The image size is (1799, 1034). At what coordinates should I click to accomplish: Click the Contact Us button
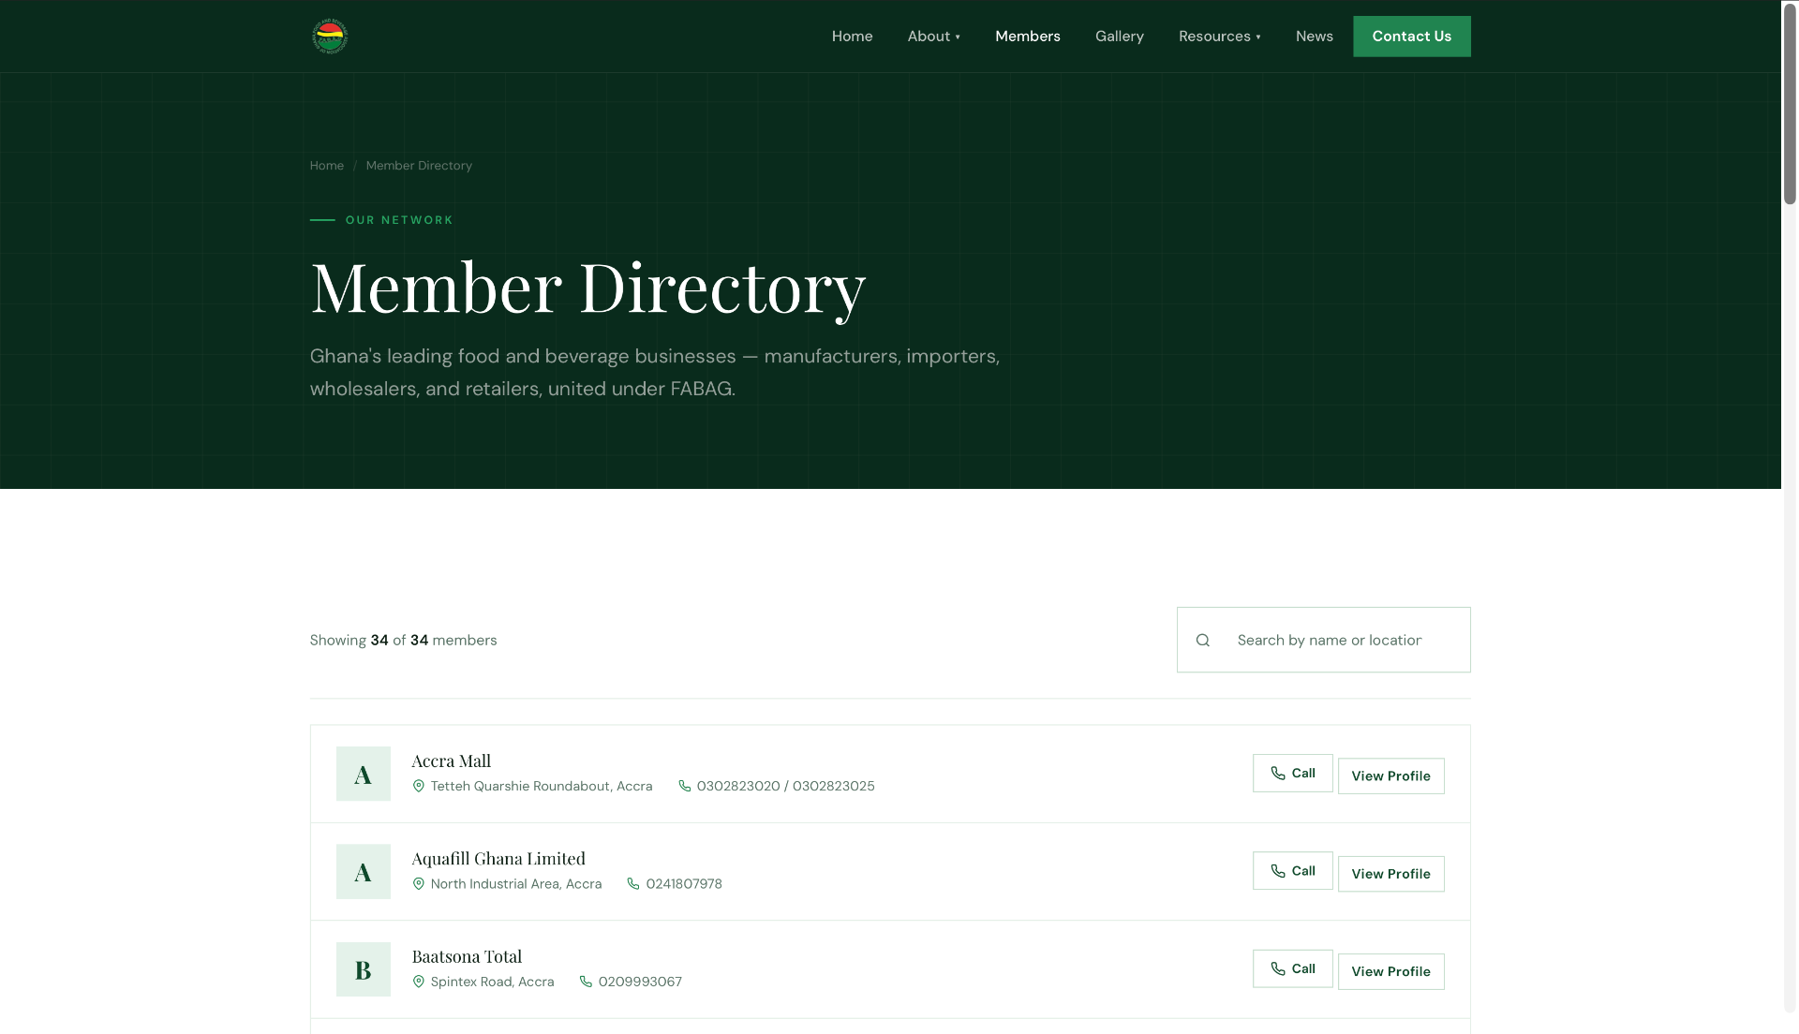[1412, 37]
